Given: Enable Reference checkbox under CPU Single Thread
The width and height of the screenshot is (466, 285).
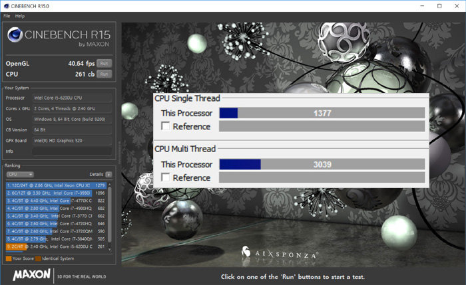Looking at the screenshot, I should [166, 126].
